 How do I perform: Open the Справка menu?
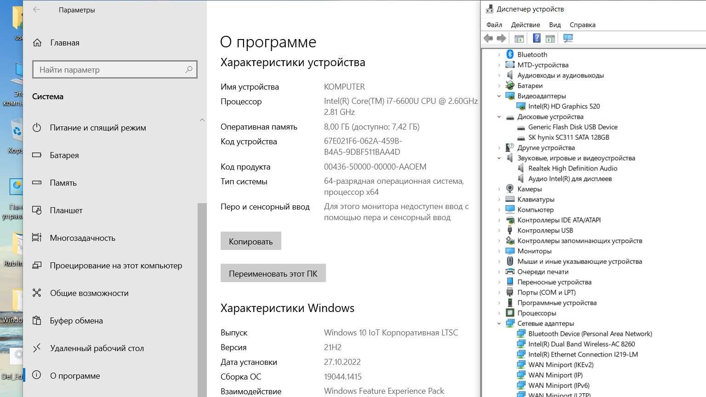[582, 25]
